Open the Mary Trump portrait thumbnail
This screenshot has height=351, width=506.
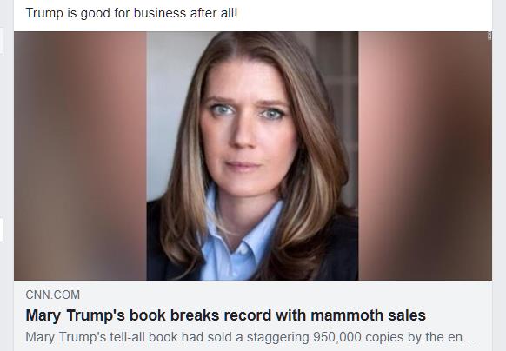(x=252, y=156)
